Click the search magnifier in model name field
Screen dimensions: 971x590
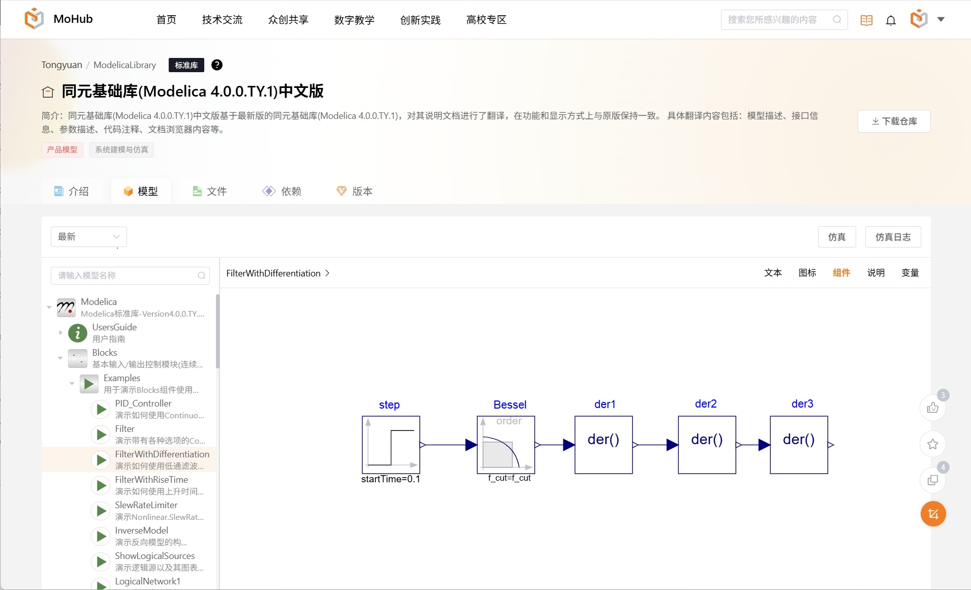point(201,275)
